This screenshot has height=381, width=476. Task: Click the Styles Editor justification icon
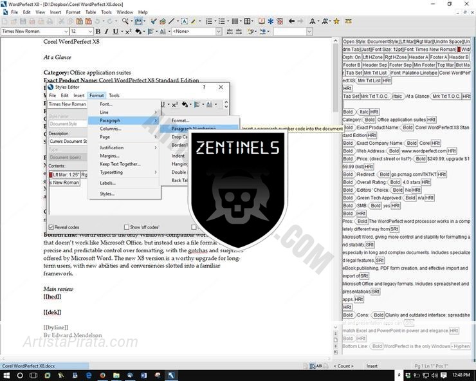pyautogui.click(x=197, y=104)
